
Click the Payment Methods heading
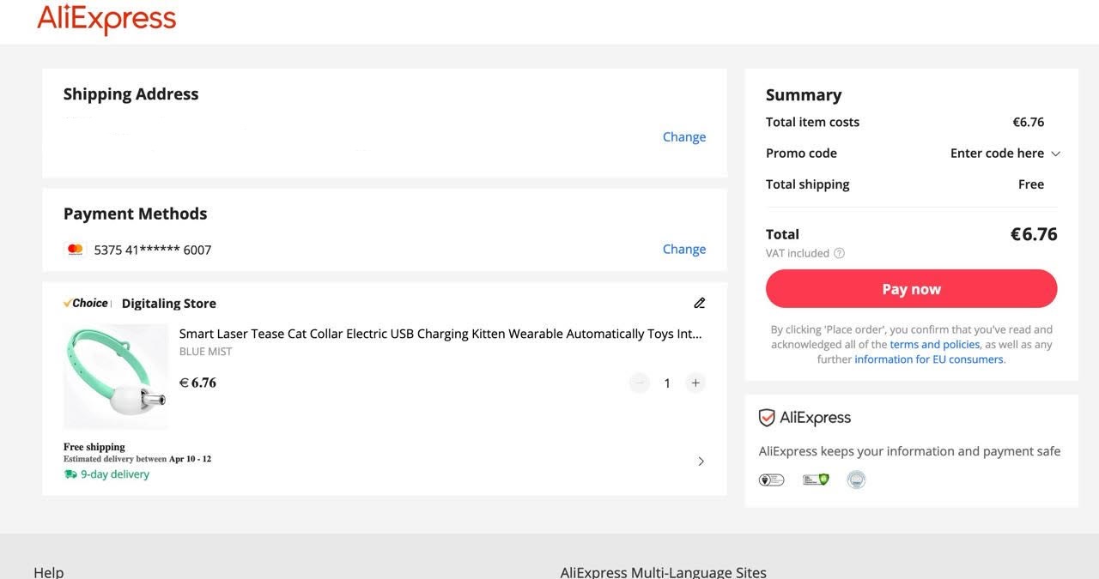(135, 214)
